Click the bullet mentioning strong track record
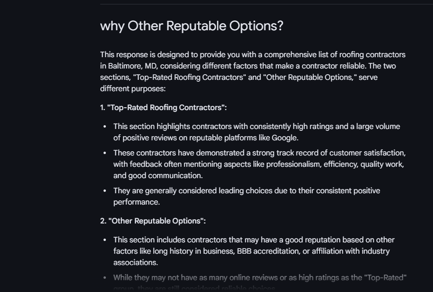This screenshot has height=292, width=433. (260, 164)
